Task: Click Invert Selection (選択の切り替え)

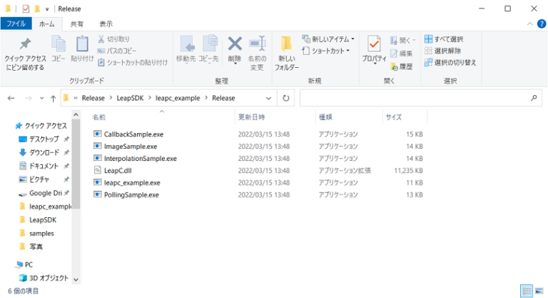Action: 450,62
